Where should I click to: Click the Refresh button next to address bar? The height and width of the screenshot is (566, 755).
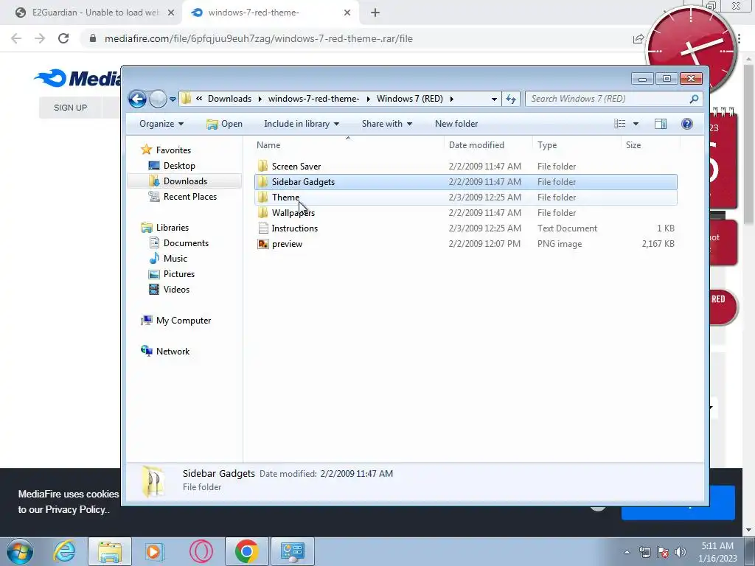coord(510,99)
